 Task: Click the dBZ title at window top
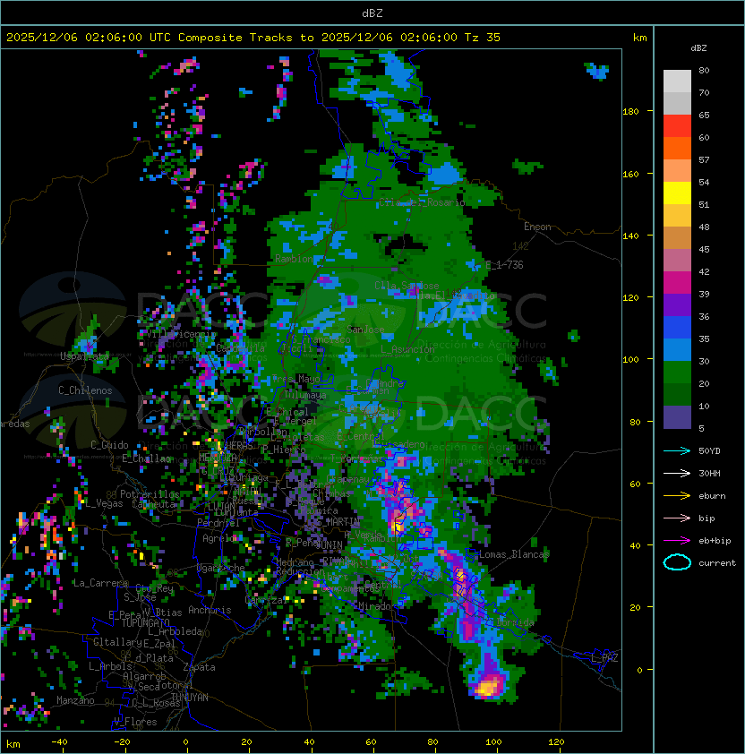[x=372, y=13]
